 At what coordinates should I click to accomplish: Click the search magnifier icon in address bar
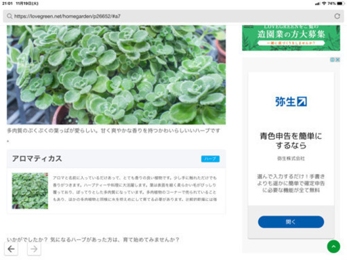coord(9,16)
